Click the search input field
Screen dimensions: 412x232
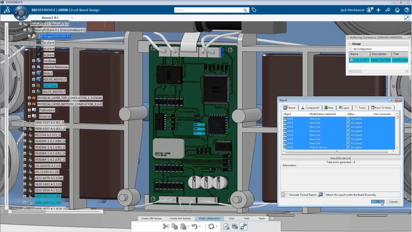tap(209, 10)
